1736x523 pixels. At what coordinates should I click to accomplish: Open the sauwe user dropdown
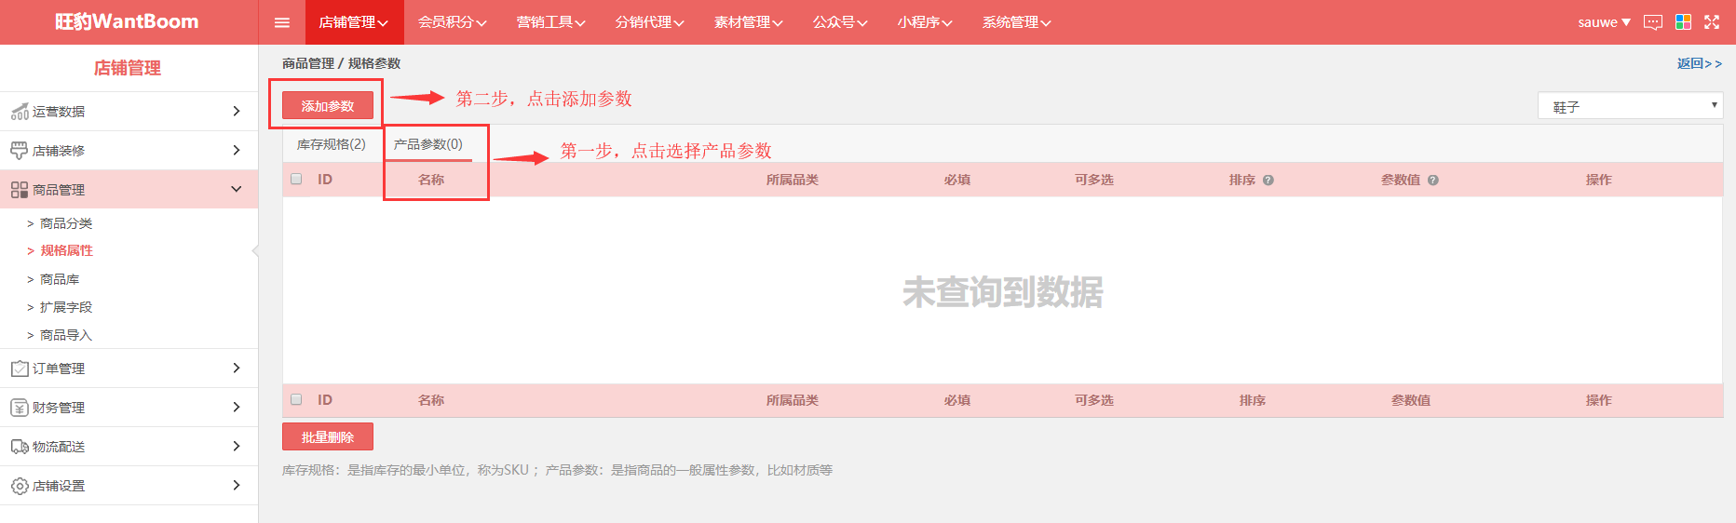click(1604, 22)
